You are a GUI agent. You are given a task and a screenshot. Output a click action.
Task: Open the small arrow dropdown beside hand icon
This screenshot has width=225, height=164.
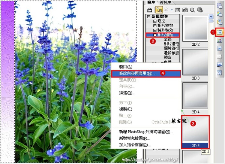point(172,10)
